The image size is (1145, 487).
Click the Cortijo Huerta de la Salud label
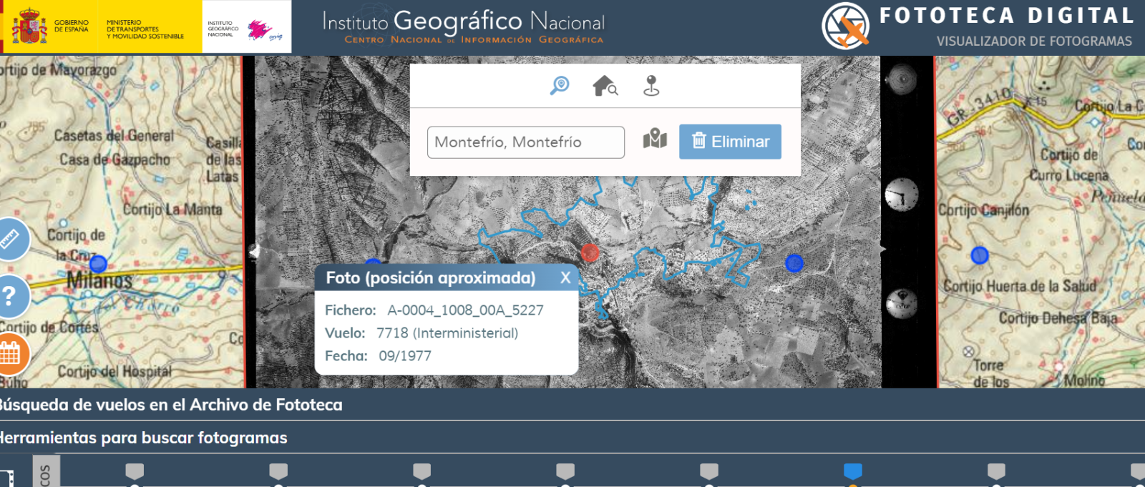coord(1019,286)
